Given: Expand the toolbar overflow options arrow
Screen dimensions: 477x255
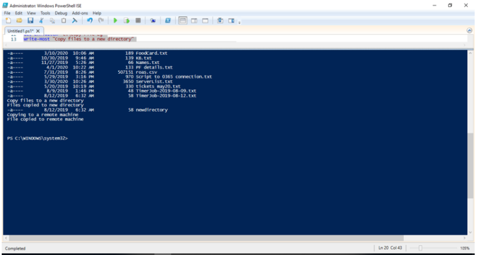Looking at the screenshot, I should 239,22.
